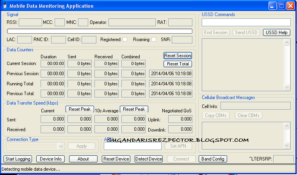Click the MNC value field
The image size is (297, 175).
coord(83,22)
